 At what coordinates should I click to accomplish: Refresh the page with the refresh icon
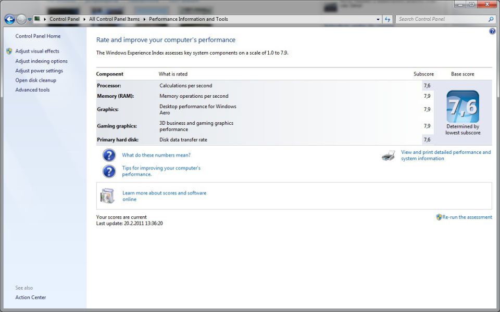click(387, 19)
